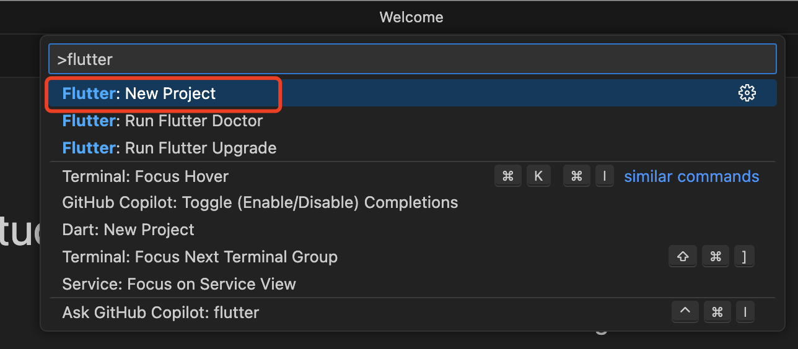Image resolution: width=798 pixels, height=349 pixels.
Task: Click the gear icon to configure keybinding
Action: point(747,93)
